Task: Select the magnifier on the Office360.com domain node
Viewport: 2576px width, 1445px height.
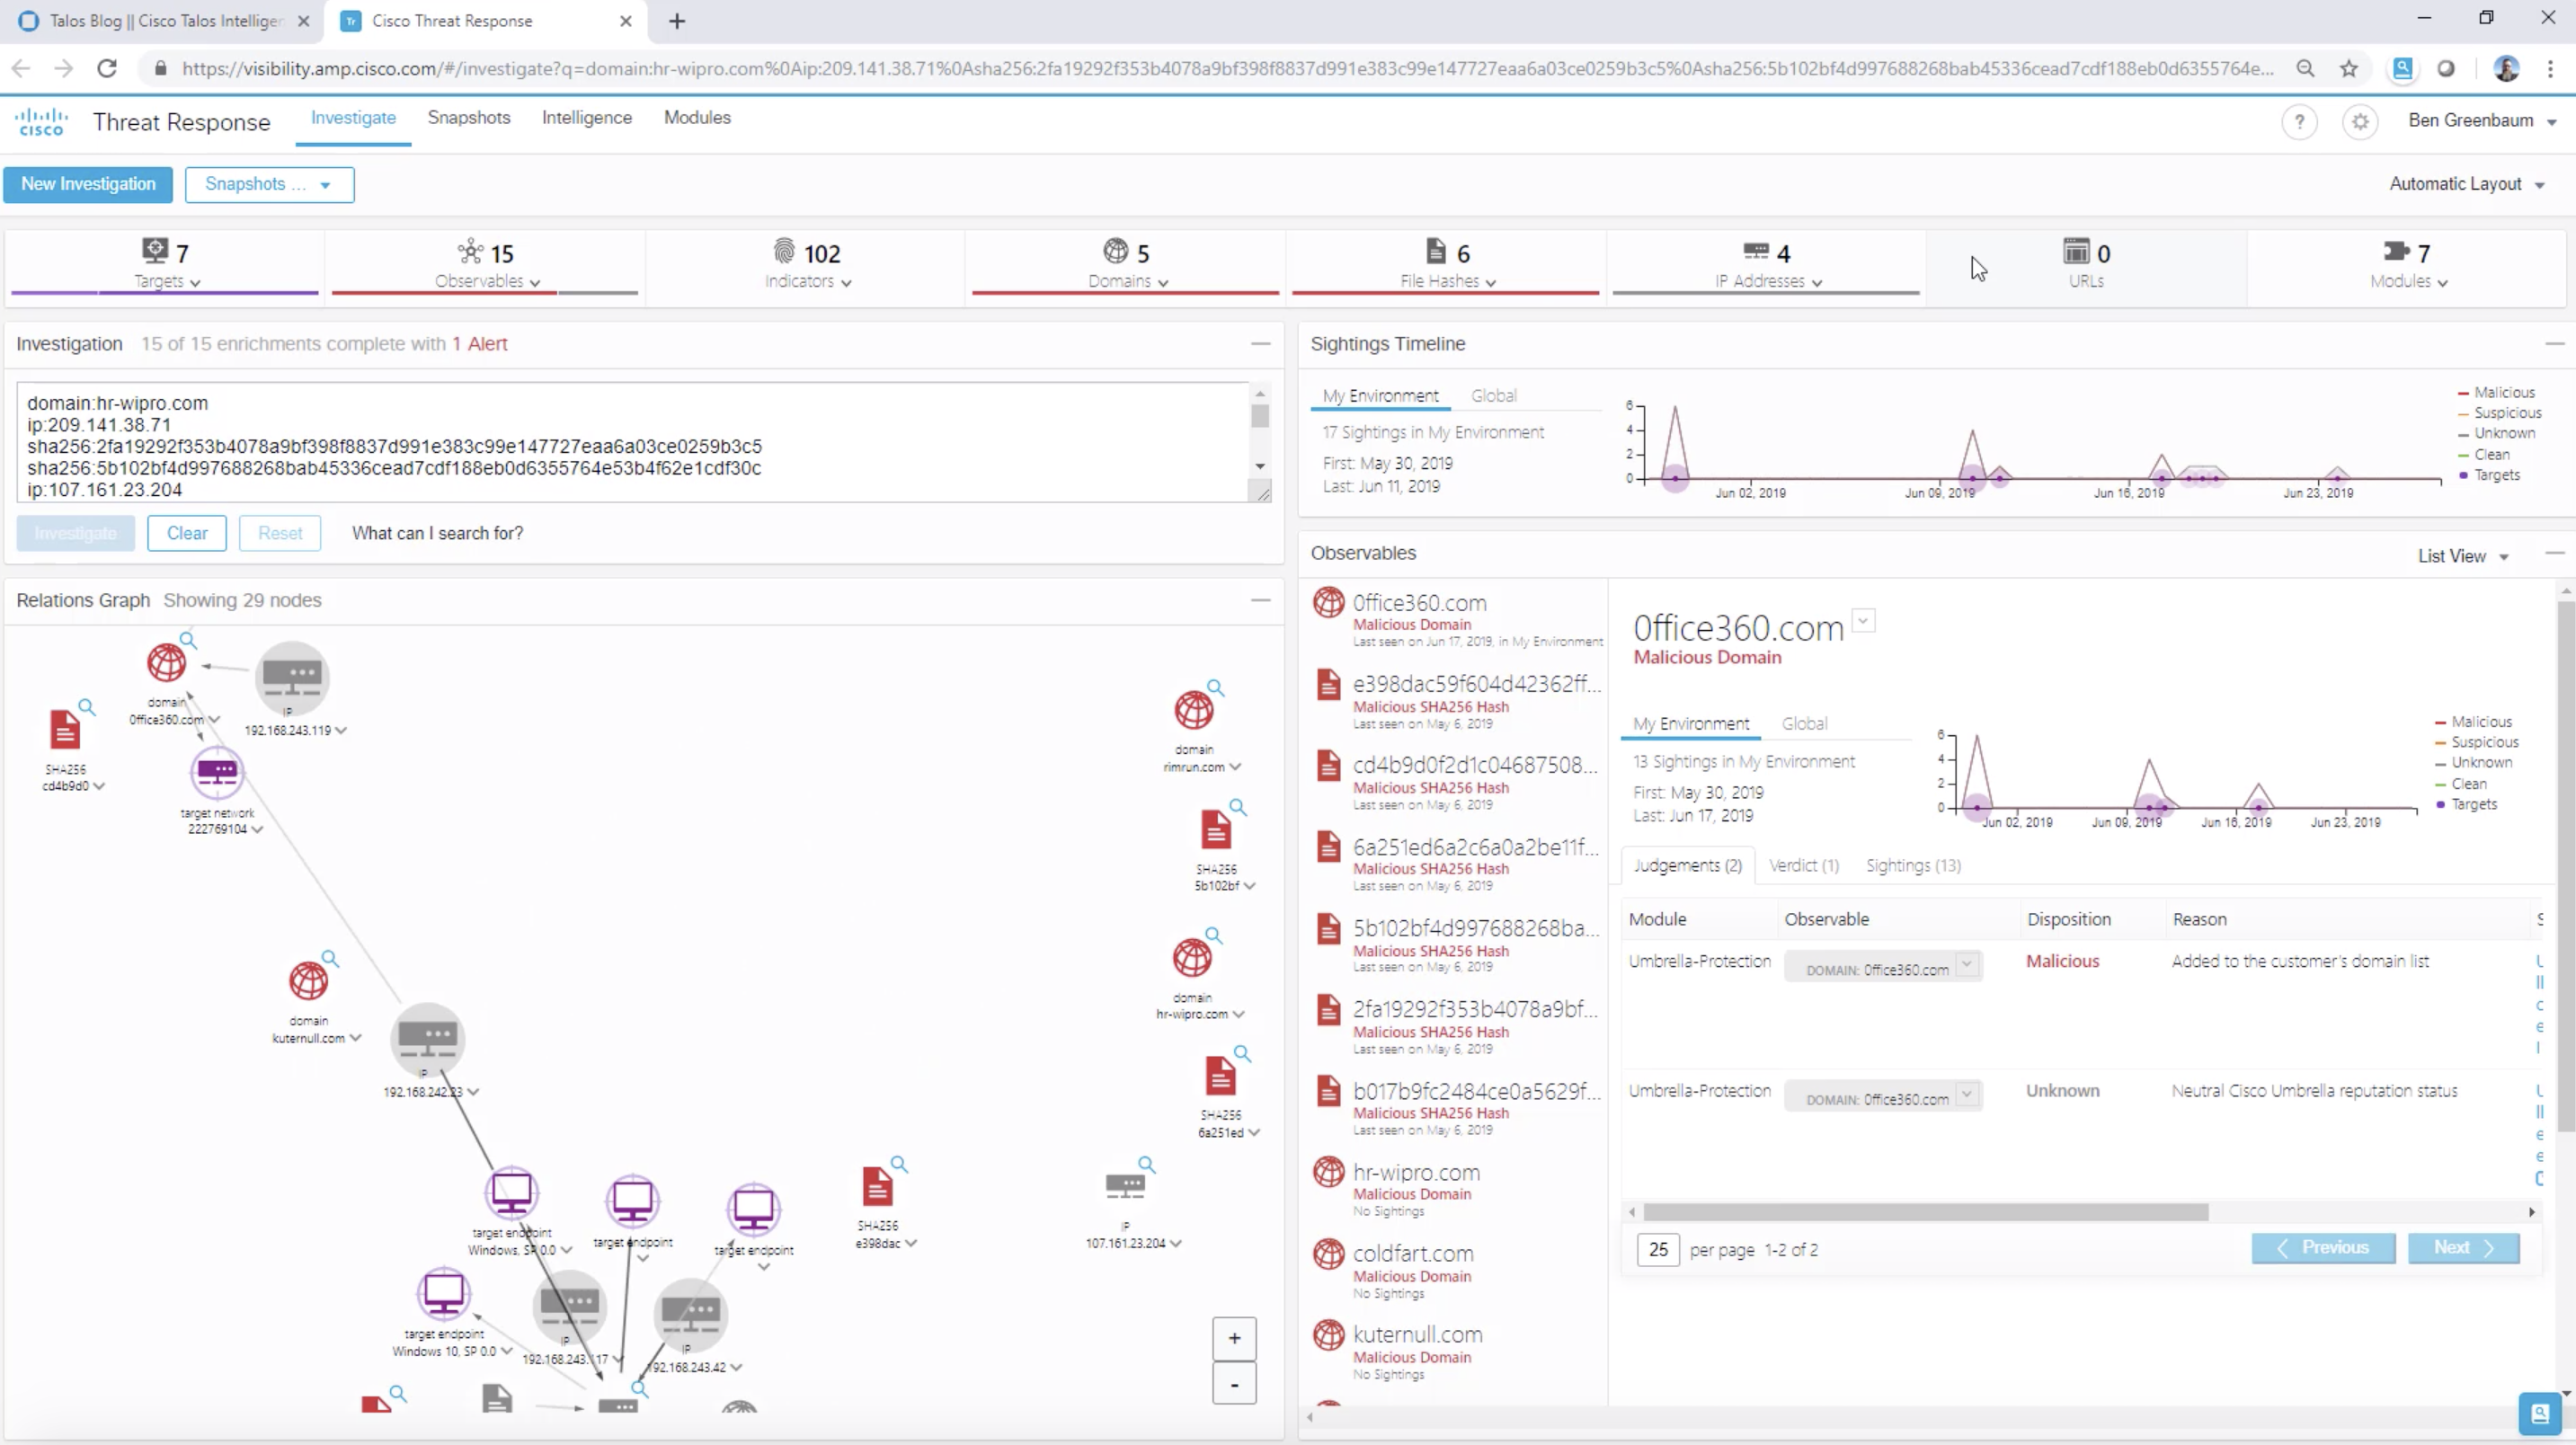Action: point(188,639)
